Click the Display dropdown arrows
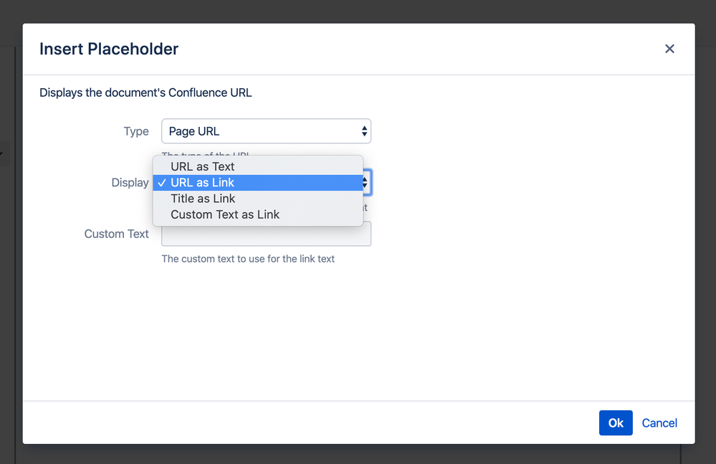Screen dimensions: 716x464 [366, 183]
